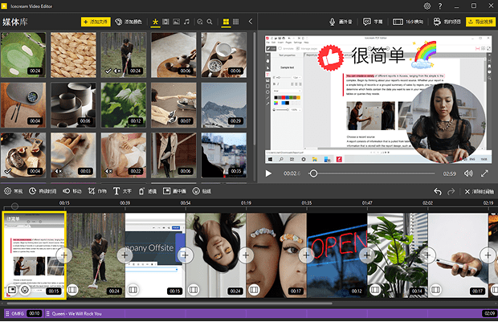Screen dimensions: 498x322
Task: Add transition after the forest man clip
Action: pos(124,255)
